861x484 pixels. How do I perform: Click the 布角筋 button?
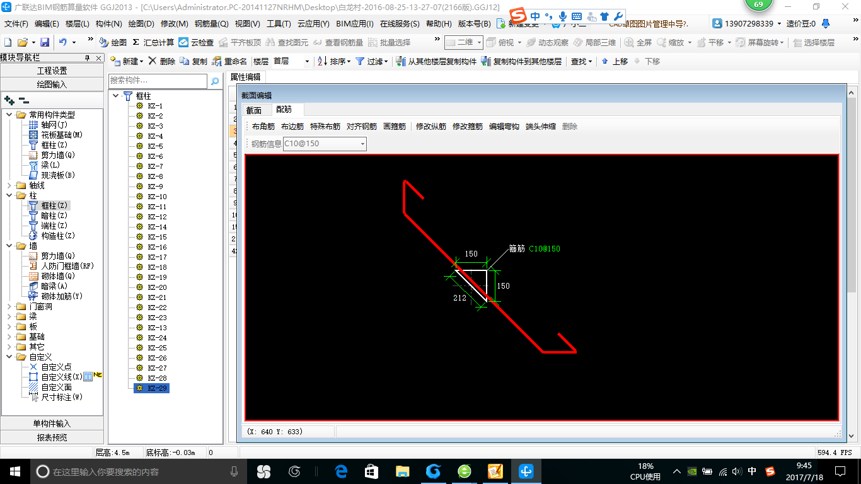[263, 127]
